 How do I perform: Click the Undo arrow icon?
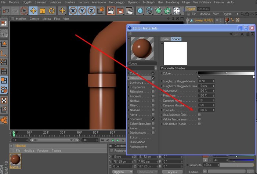(x=6, y=11)
